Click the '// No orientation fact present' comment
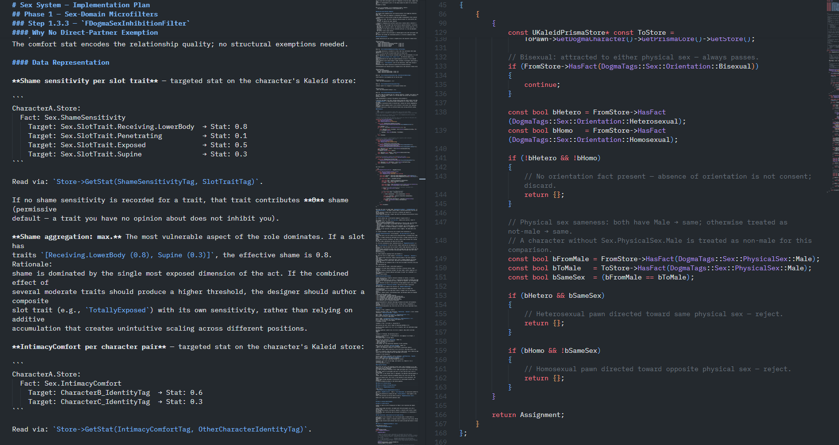This screenshot has height=445, width=839. [668, 181]
